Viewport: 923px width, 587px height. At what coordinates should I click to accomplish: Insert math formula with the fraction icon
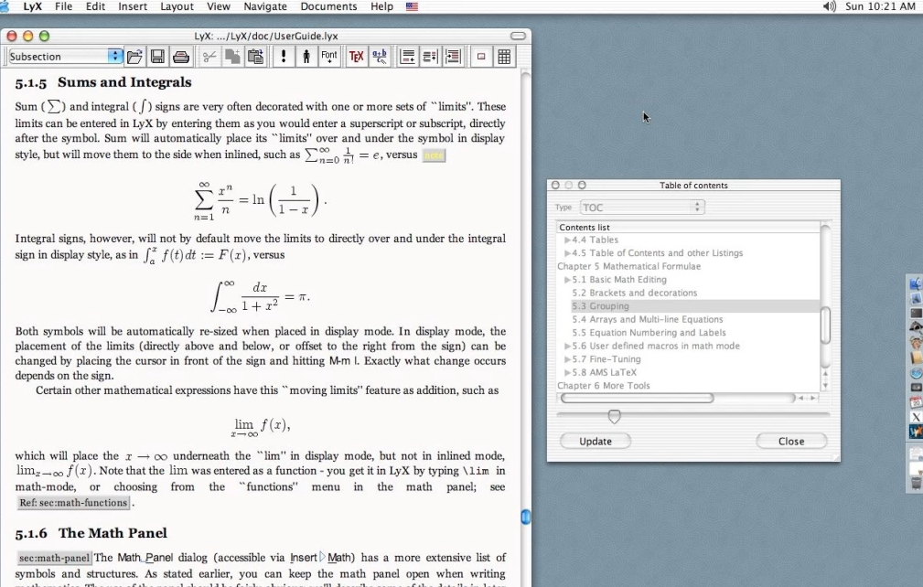click(x=379, y=57)
